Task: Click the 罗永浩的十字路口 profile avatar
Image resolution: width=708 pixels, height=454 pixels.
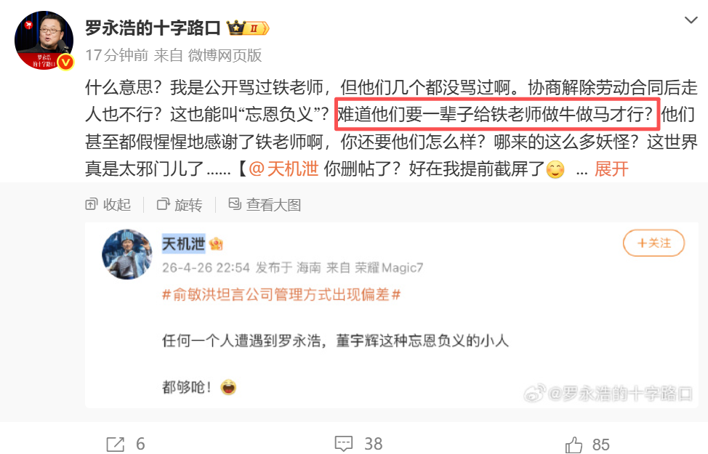Action: coord(44,40)
